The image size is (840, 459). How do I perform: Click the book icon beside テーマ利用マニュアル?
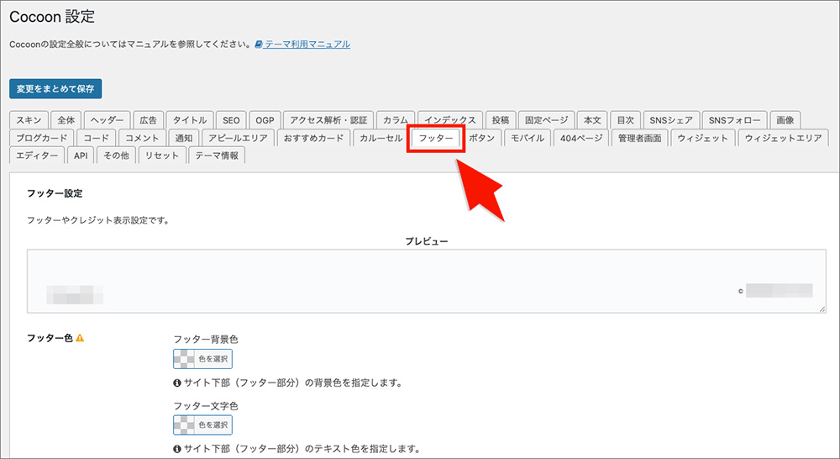[259, 44]
